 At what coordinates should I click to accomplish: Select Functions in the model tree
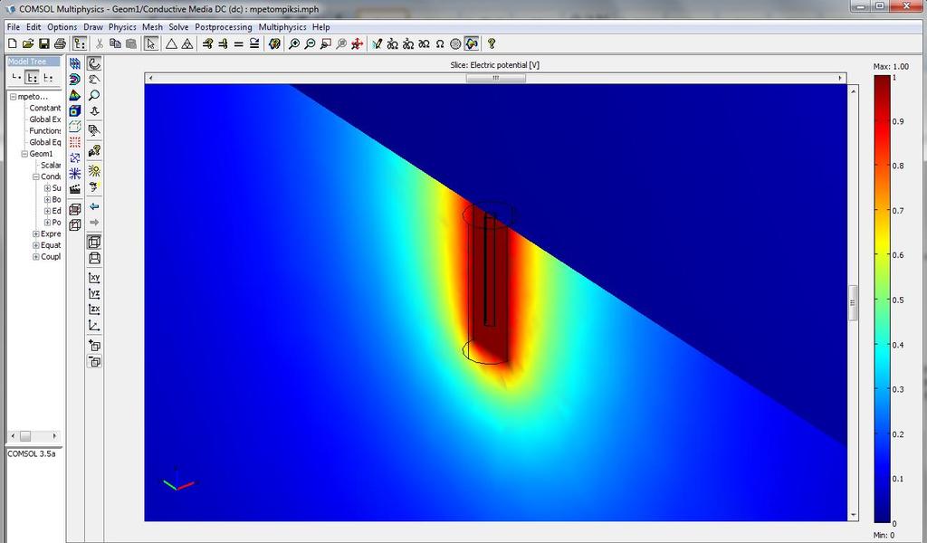45,130
